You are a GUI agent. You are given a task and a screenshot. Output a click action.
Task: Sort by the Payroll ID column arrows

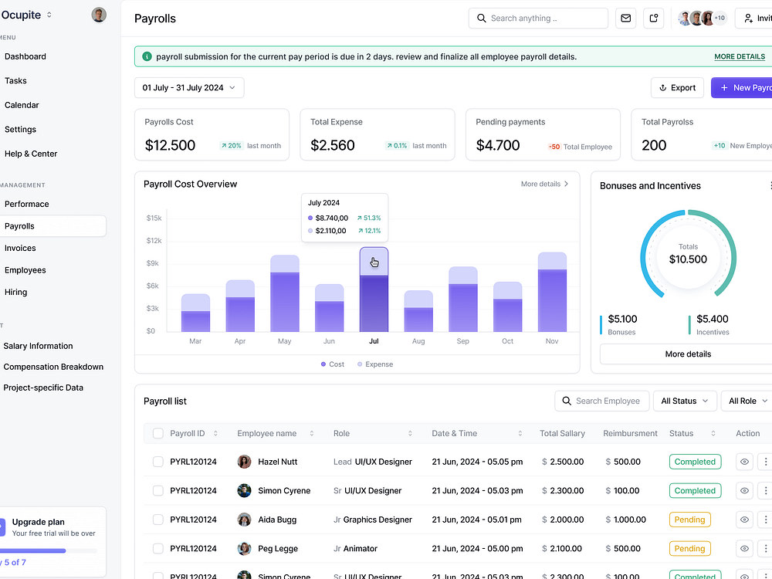click(215, 433)
